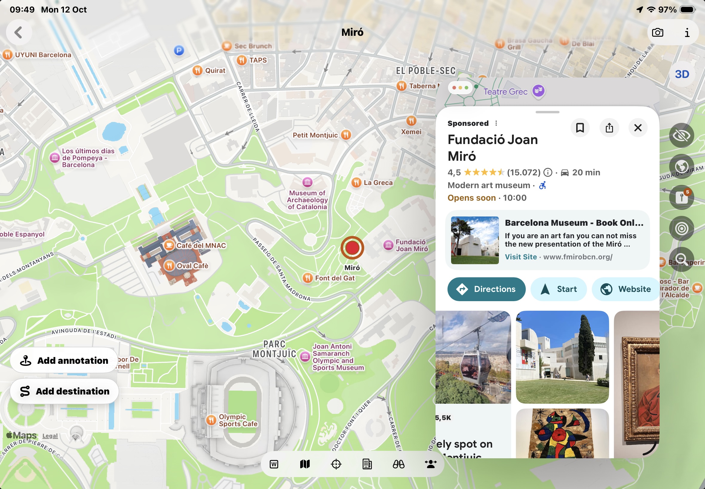Viewport: 705px width, 489px height.
Task: Tap the Teatre Grec map marker
Action: [x=538, y=91]
